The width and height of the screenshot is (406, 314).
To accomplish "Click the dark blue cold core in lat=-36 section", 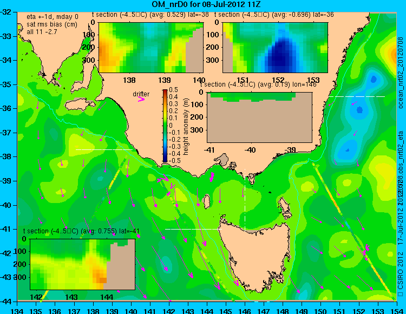I will [280, 57].
